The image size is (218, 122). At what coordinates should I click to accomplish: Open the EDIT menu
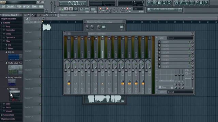pyautogui.click(x=3, y=6)
